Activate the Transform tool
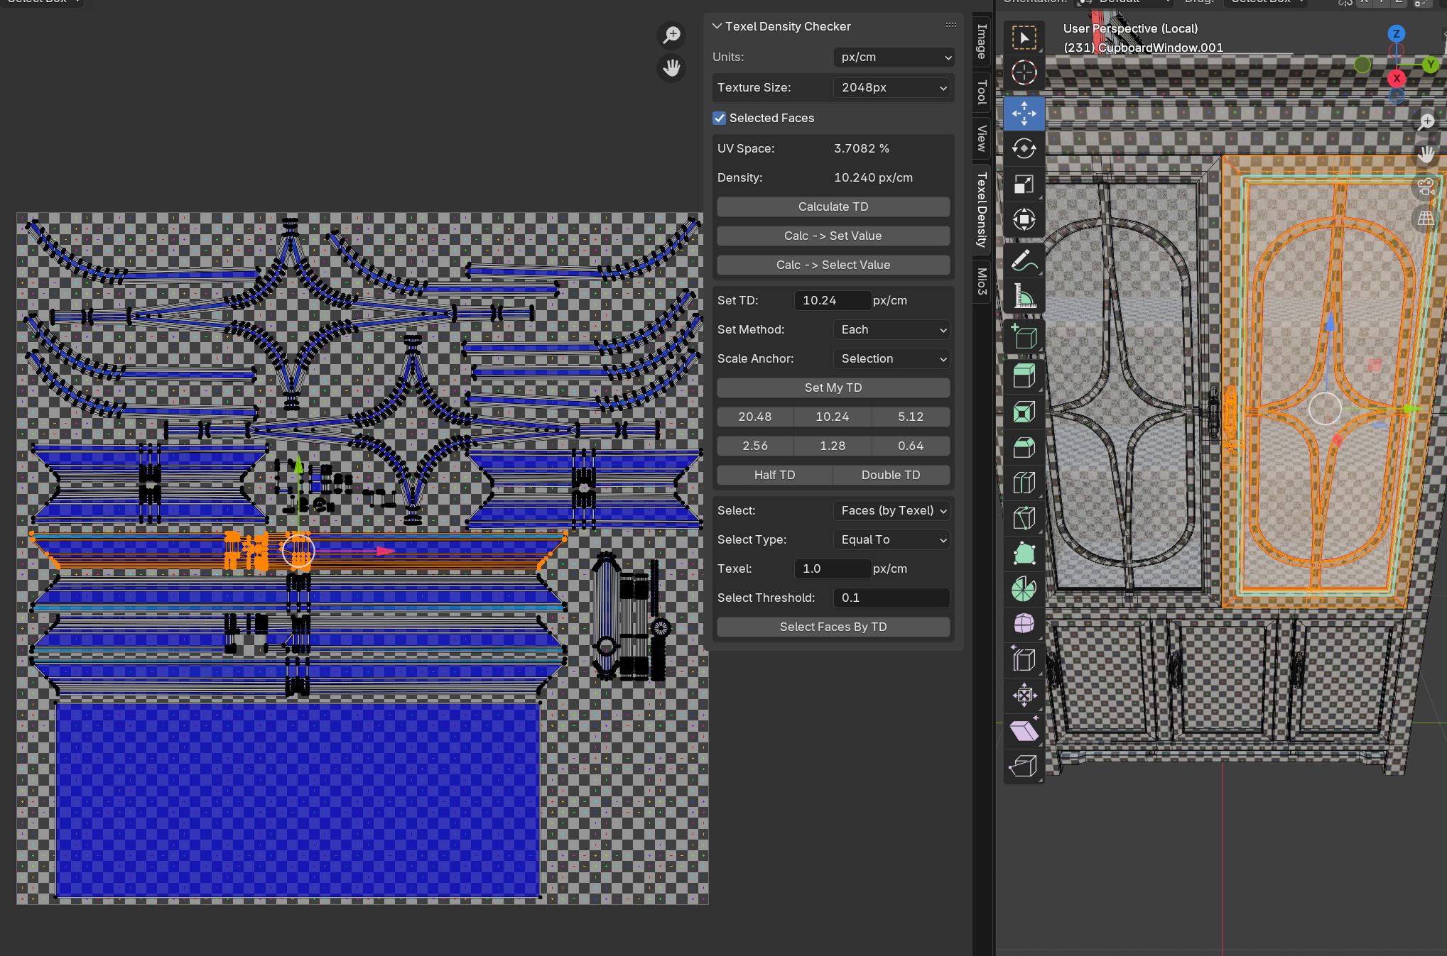This screenshot has width=1447, height=956. click(1024, 219)
